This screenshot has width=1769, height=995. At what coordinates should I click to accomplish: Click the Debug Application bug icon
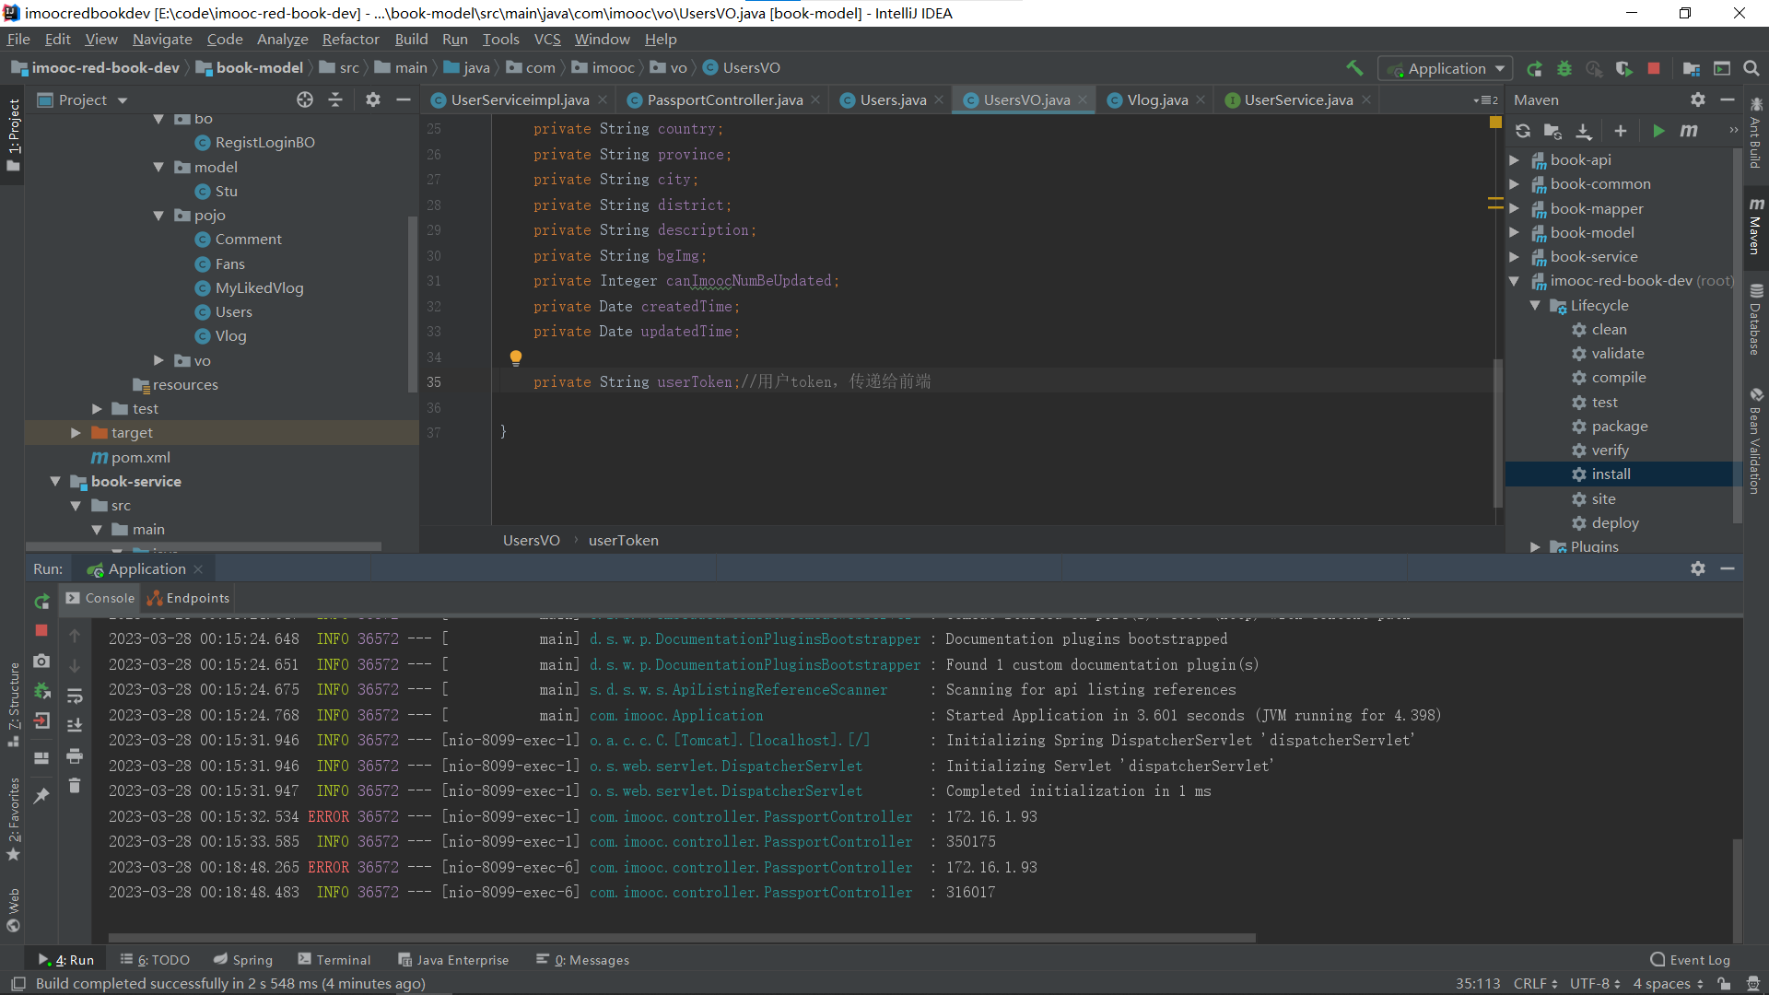(x=1564, y=68)
